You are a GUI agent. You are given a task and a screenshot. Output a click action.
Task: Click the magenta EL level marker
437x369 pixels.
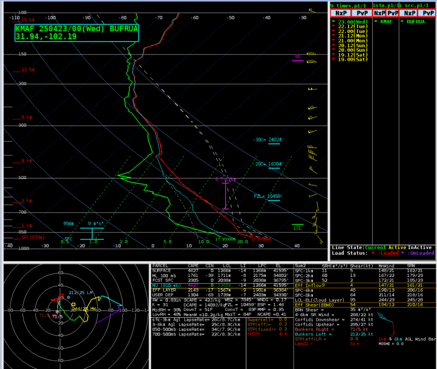[x=298, y=58]
